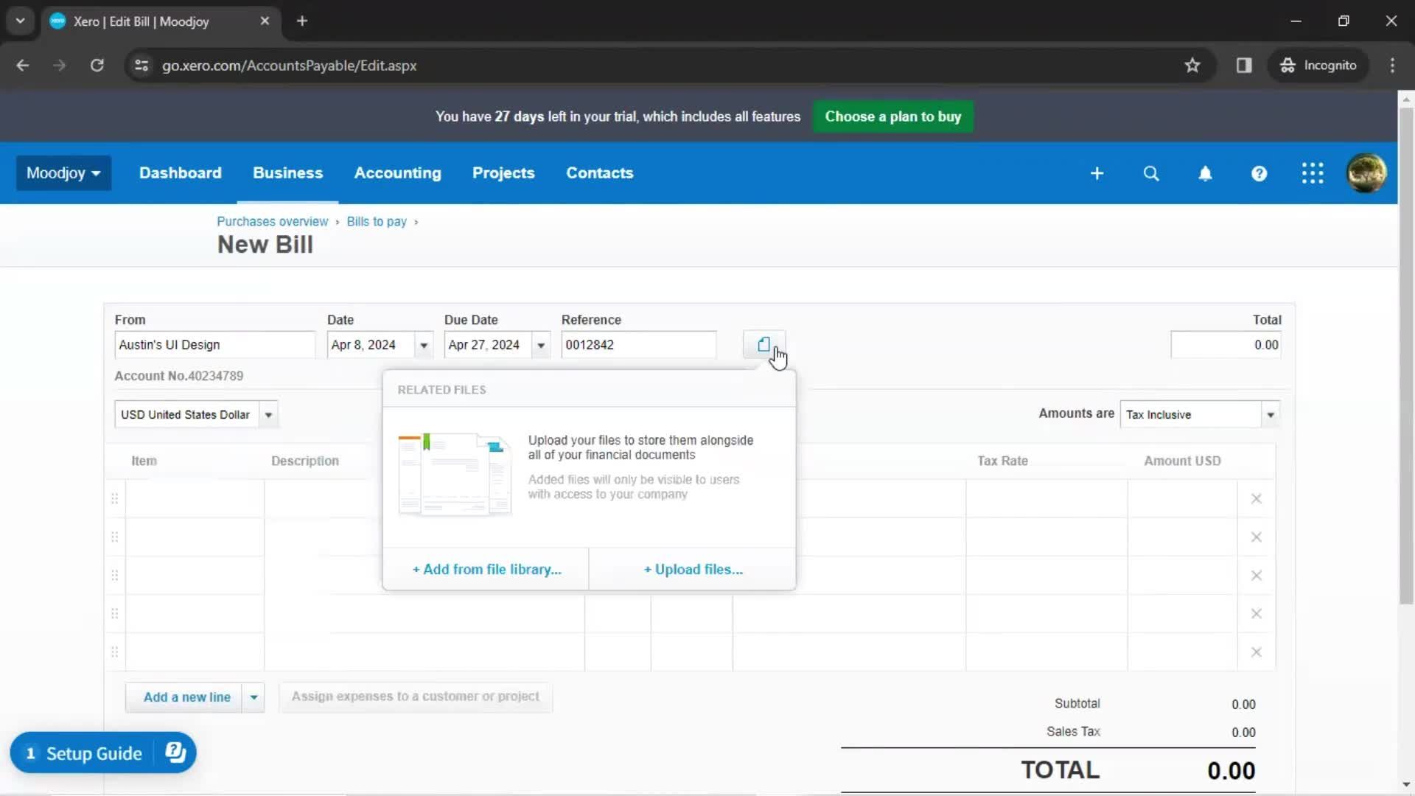Grab the fifth row drag handle
This screenshot has width=1415, height=796.
pyautogui.click(x=114, y=652)
